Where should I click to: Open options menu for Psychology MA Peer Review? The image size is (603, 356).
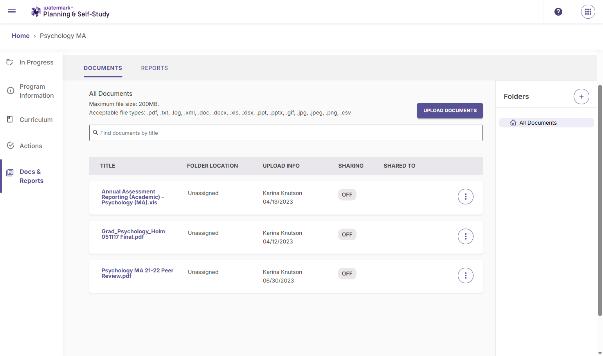point(466,275)
